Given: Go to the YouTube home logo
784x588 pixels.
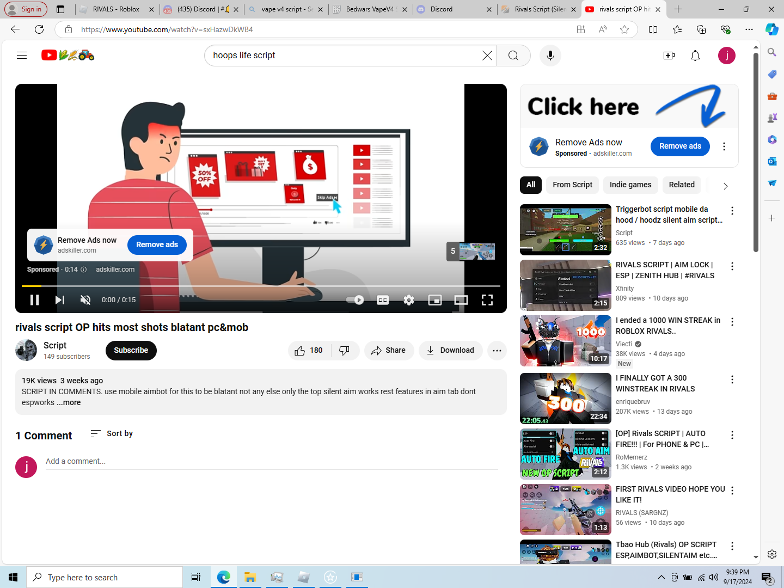Looking at the screenshot, I should click(x=68, y=55).
